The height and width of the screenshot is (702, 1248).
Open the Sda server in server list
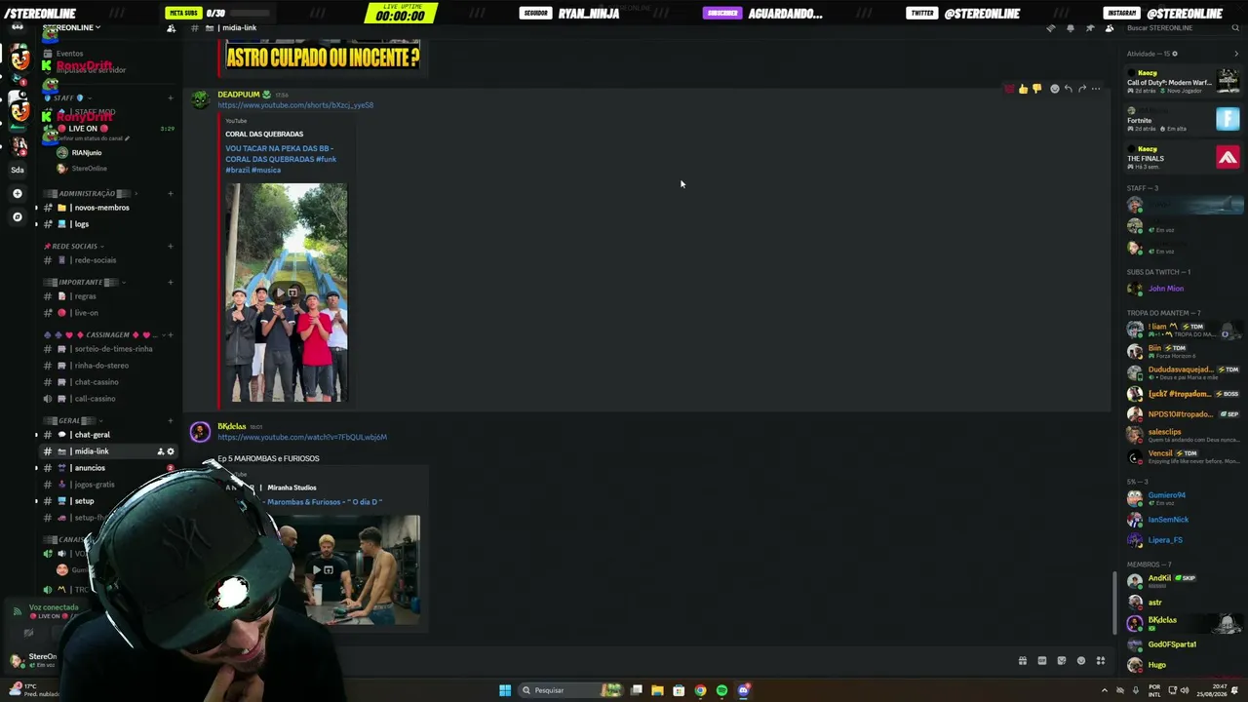18,170
